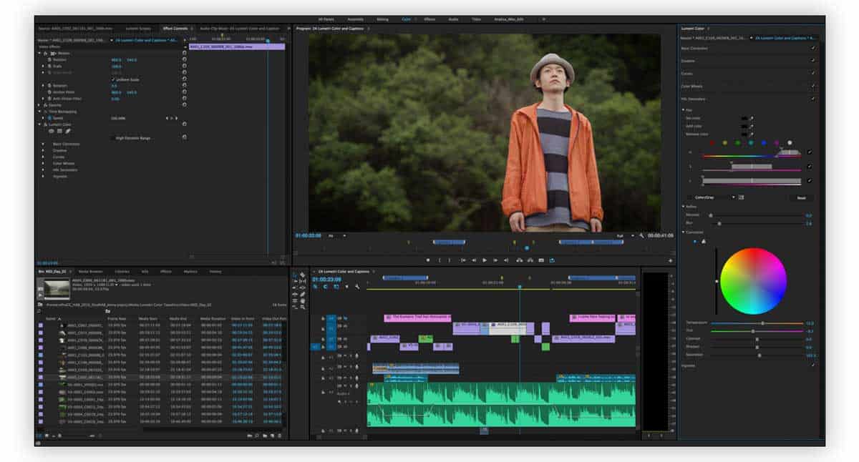The image size is (859, 462).
Task: Jump to In point in Program Monitor
Action: click(x=463, y=260)
